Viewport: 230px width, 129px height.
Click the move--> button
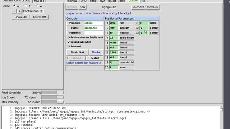point(152,7)
